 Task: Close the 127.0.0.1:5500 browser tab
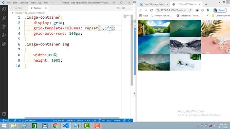point(200,4)
